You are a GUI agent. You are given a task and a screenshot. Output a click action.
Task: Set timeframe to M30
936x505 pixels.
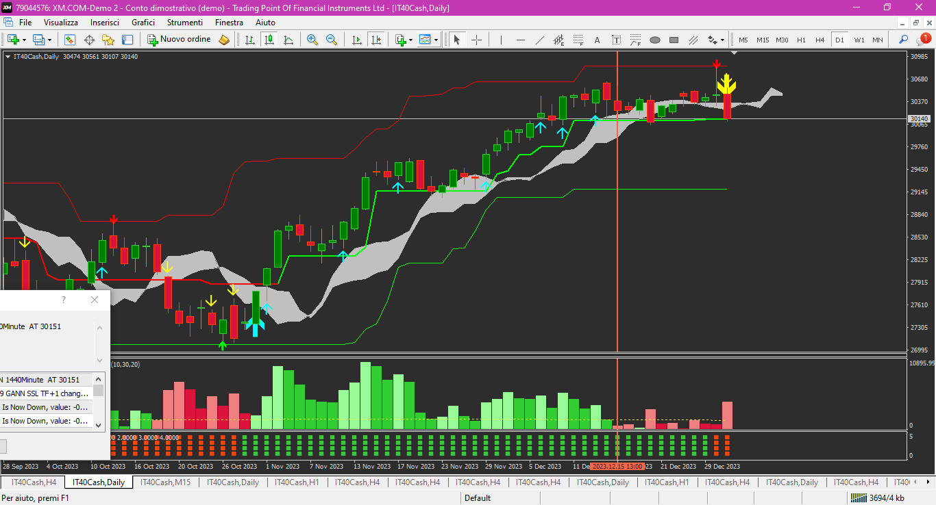(x=782, y=40)
